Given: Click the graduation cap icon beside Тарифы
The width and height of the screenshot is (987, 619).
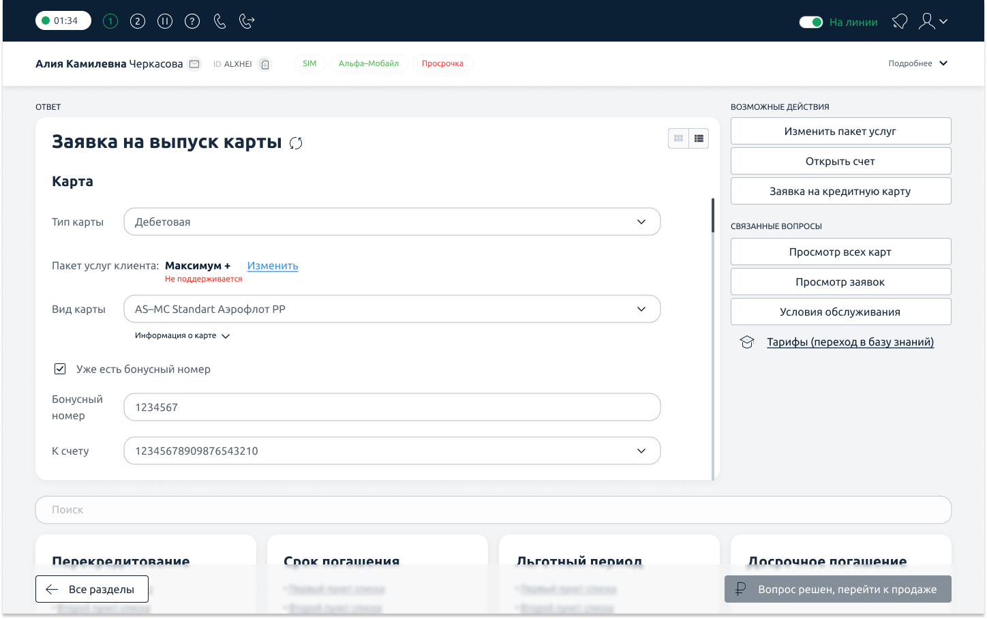Looking at the screenshot, I should click(x=747, y=342).
